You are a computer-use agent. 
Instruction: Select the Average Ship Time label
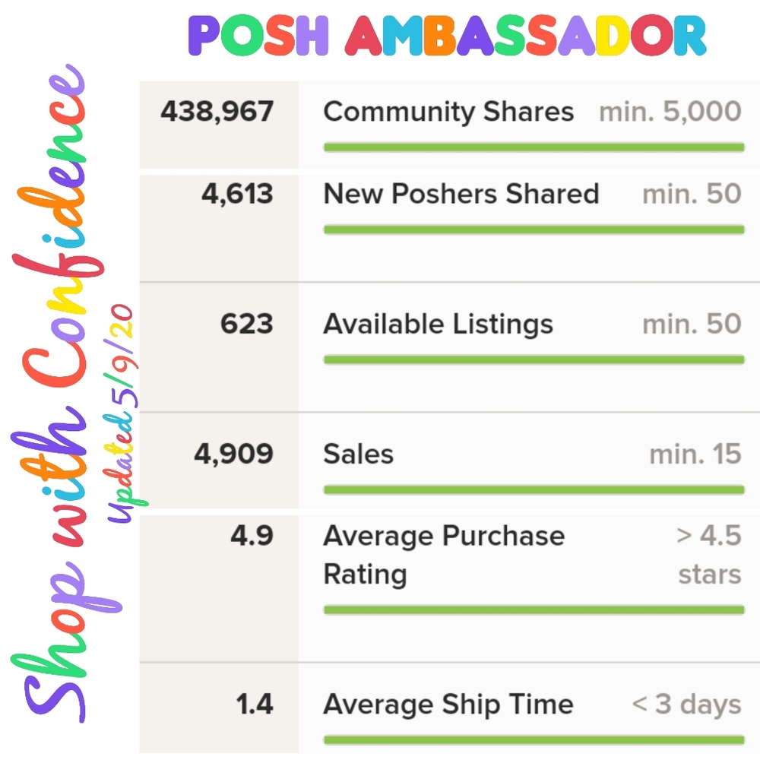click(448, 705)
